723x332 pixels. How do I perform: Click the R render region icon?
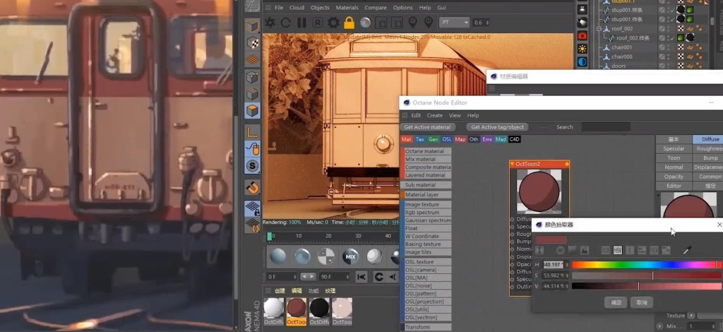coord(318,23)
